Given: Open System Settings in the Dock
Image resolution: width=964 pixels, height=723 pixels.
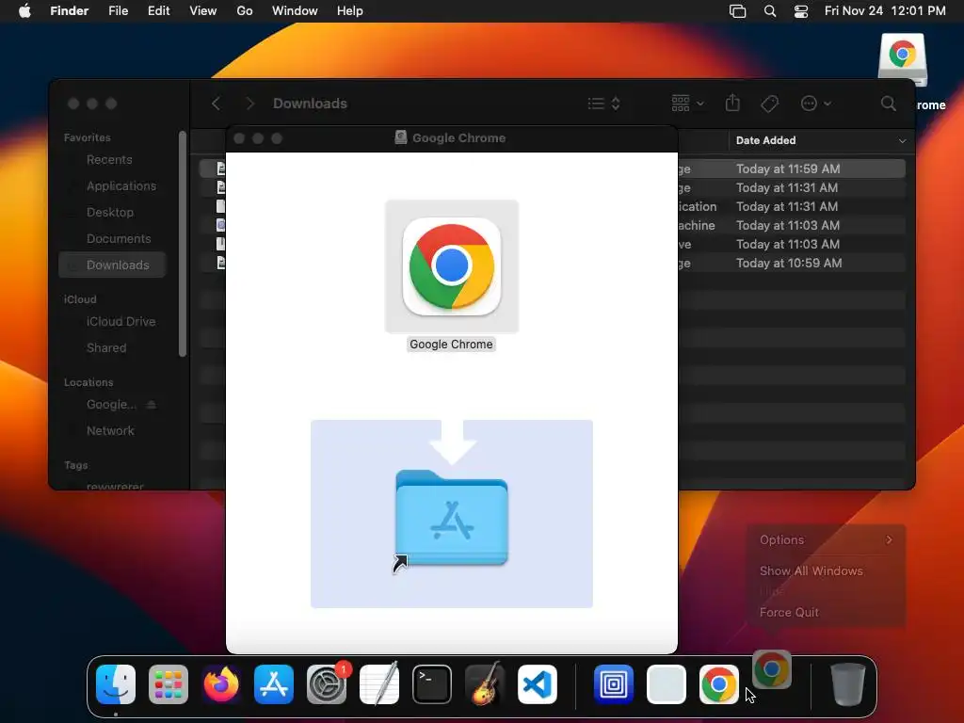Looking at the screenshot, I should 327,684.
